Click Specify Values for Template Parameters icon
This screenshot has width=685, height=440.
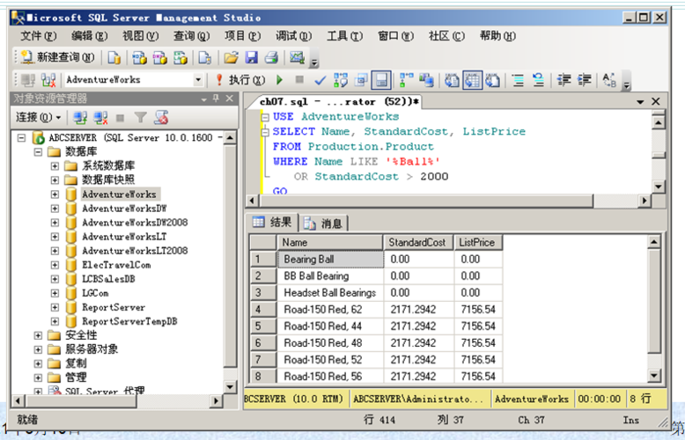609,80
